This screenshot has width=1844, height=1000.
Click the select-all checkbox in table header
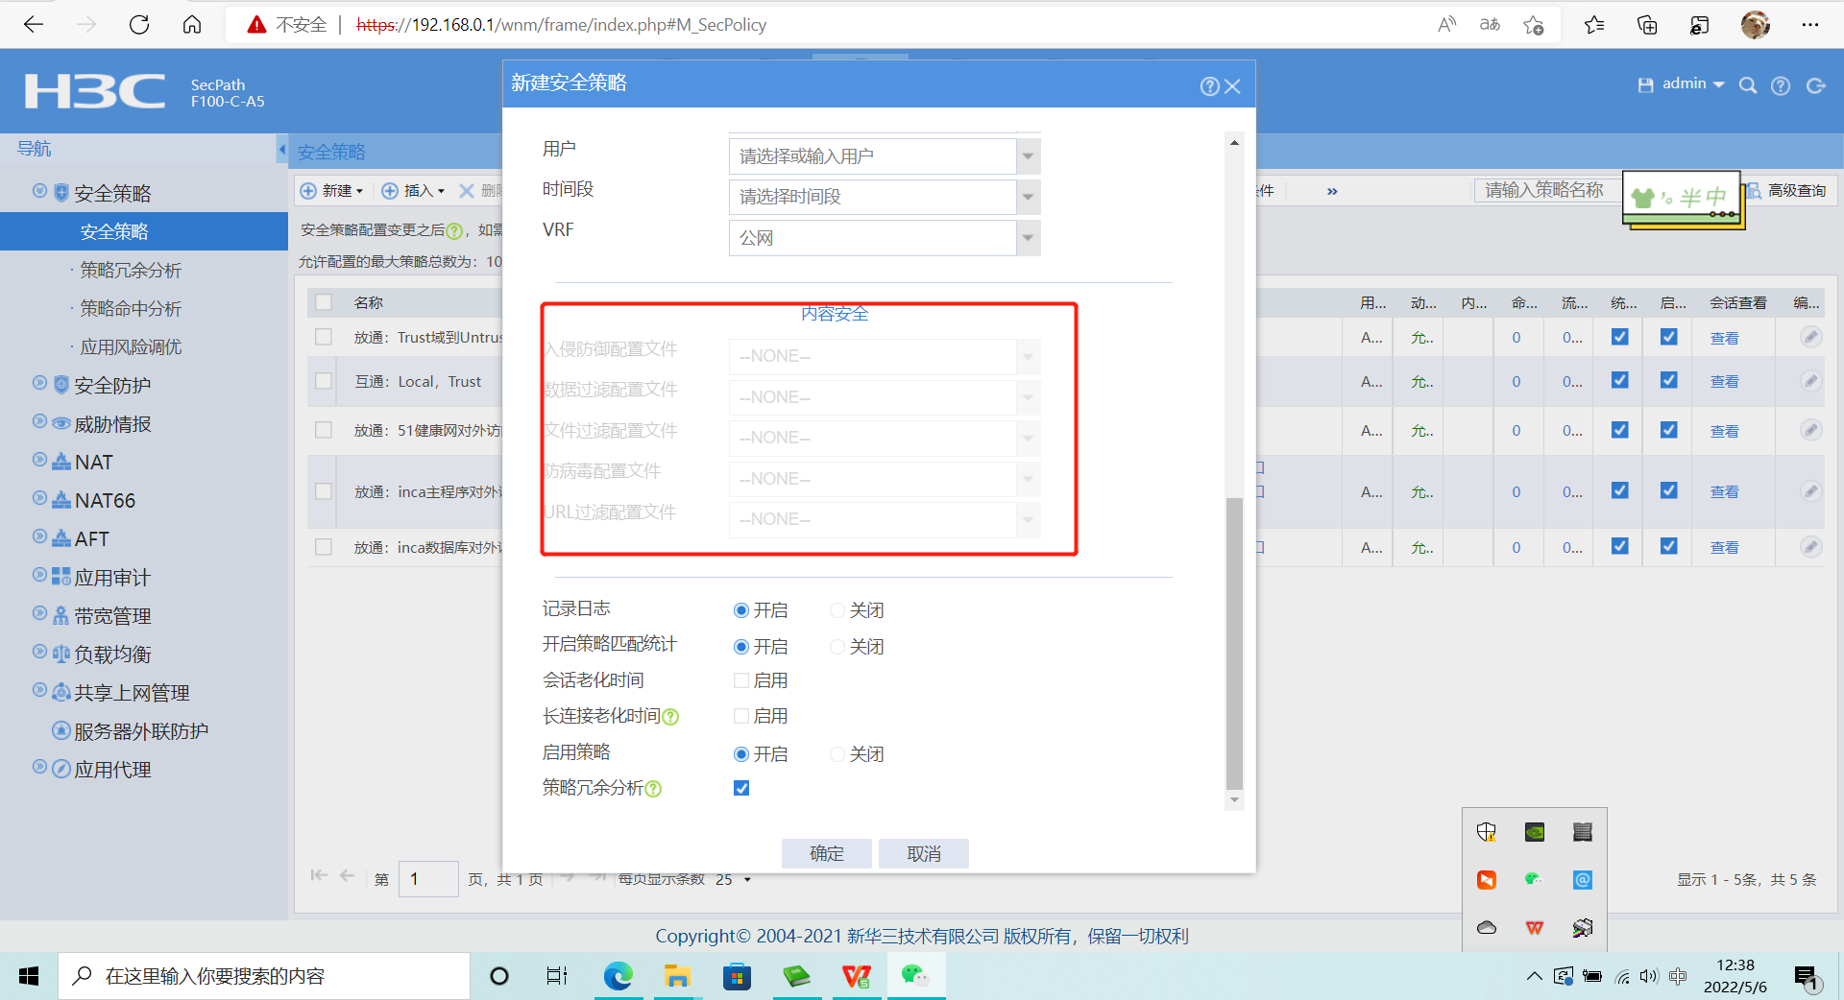click(324, 302)
